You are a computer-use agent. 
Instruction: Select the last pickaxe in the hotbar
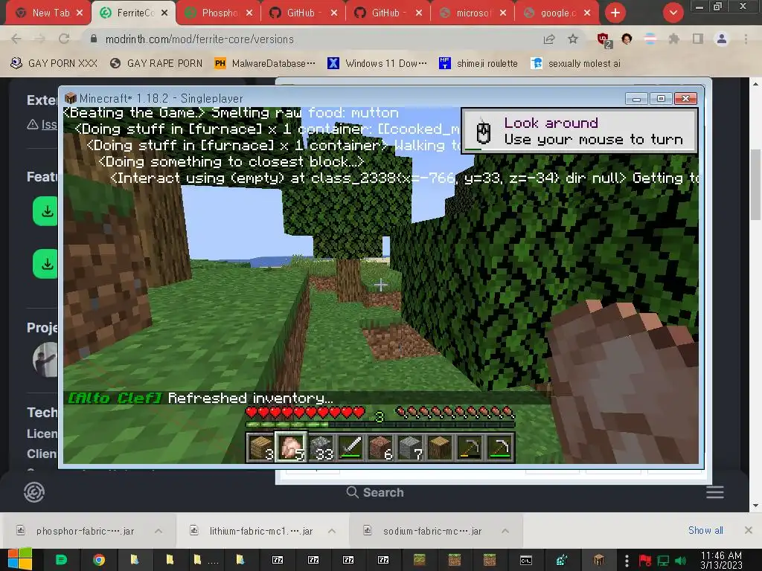click(x=499, y=447)
